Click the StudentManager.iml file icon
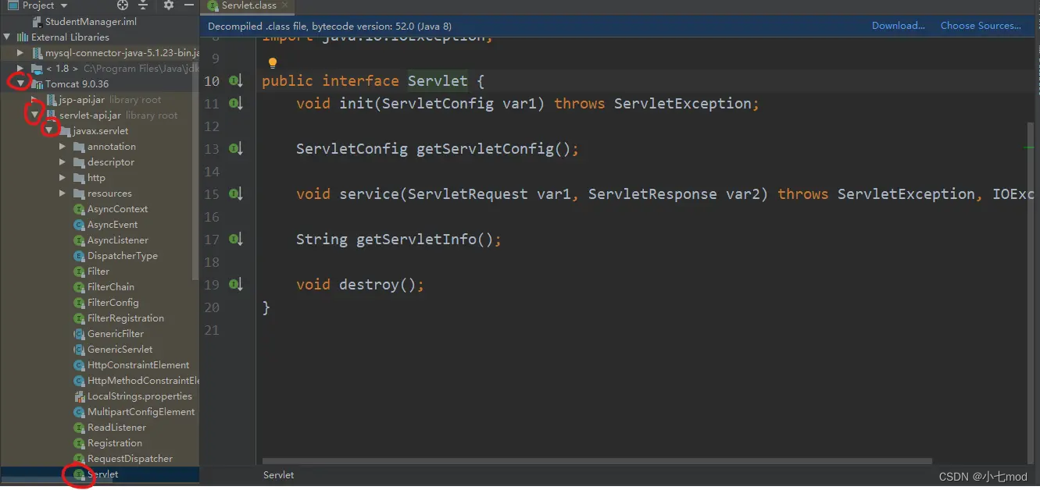This screenshot has height=490, width=1040. tap(37, 22)
